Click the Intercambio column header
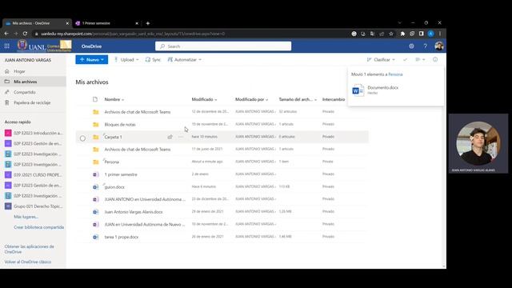This screenshot has width=512, height=288. click(334, 99)
